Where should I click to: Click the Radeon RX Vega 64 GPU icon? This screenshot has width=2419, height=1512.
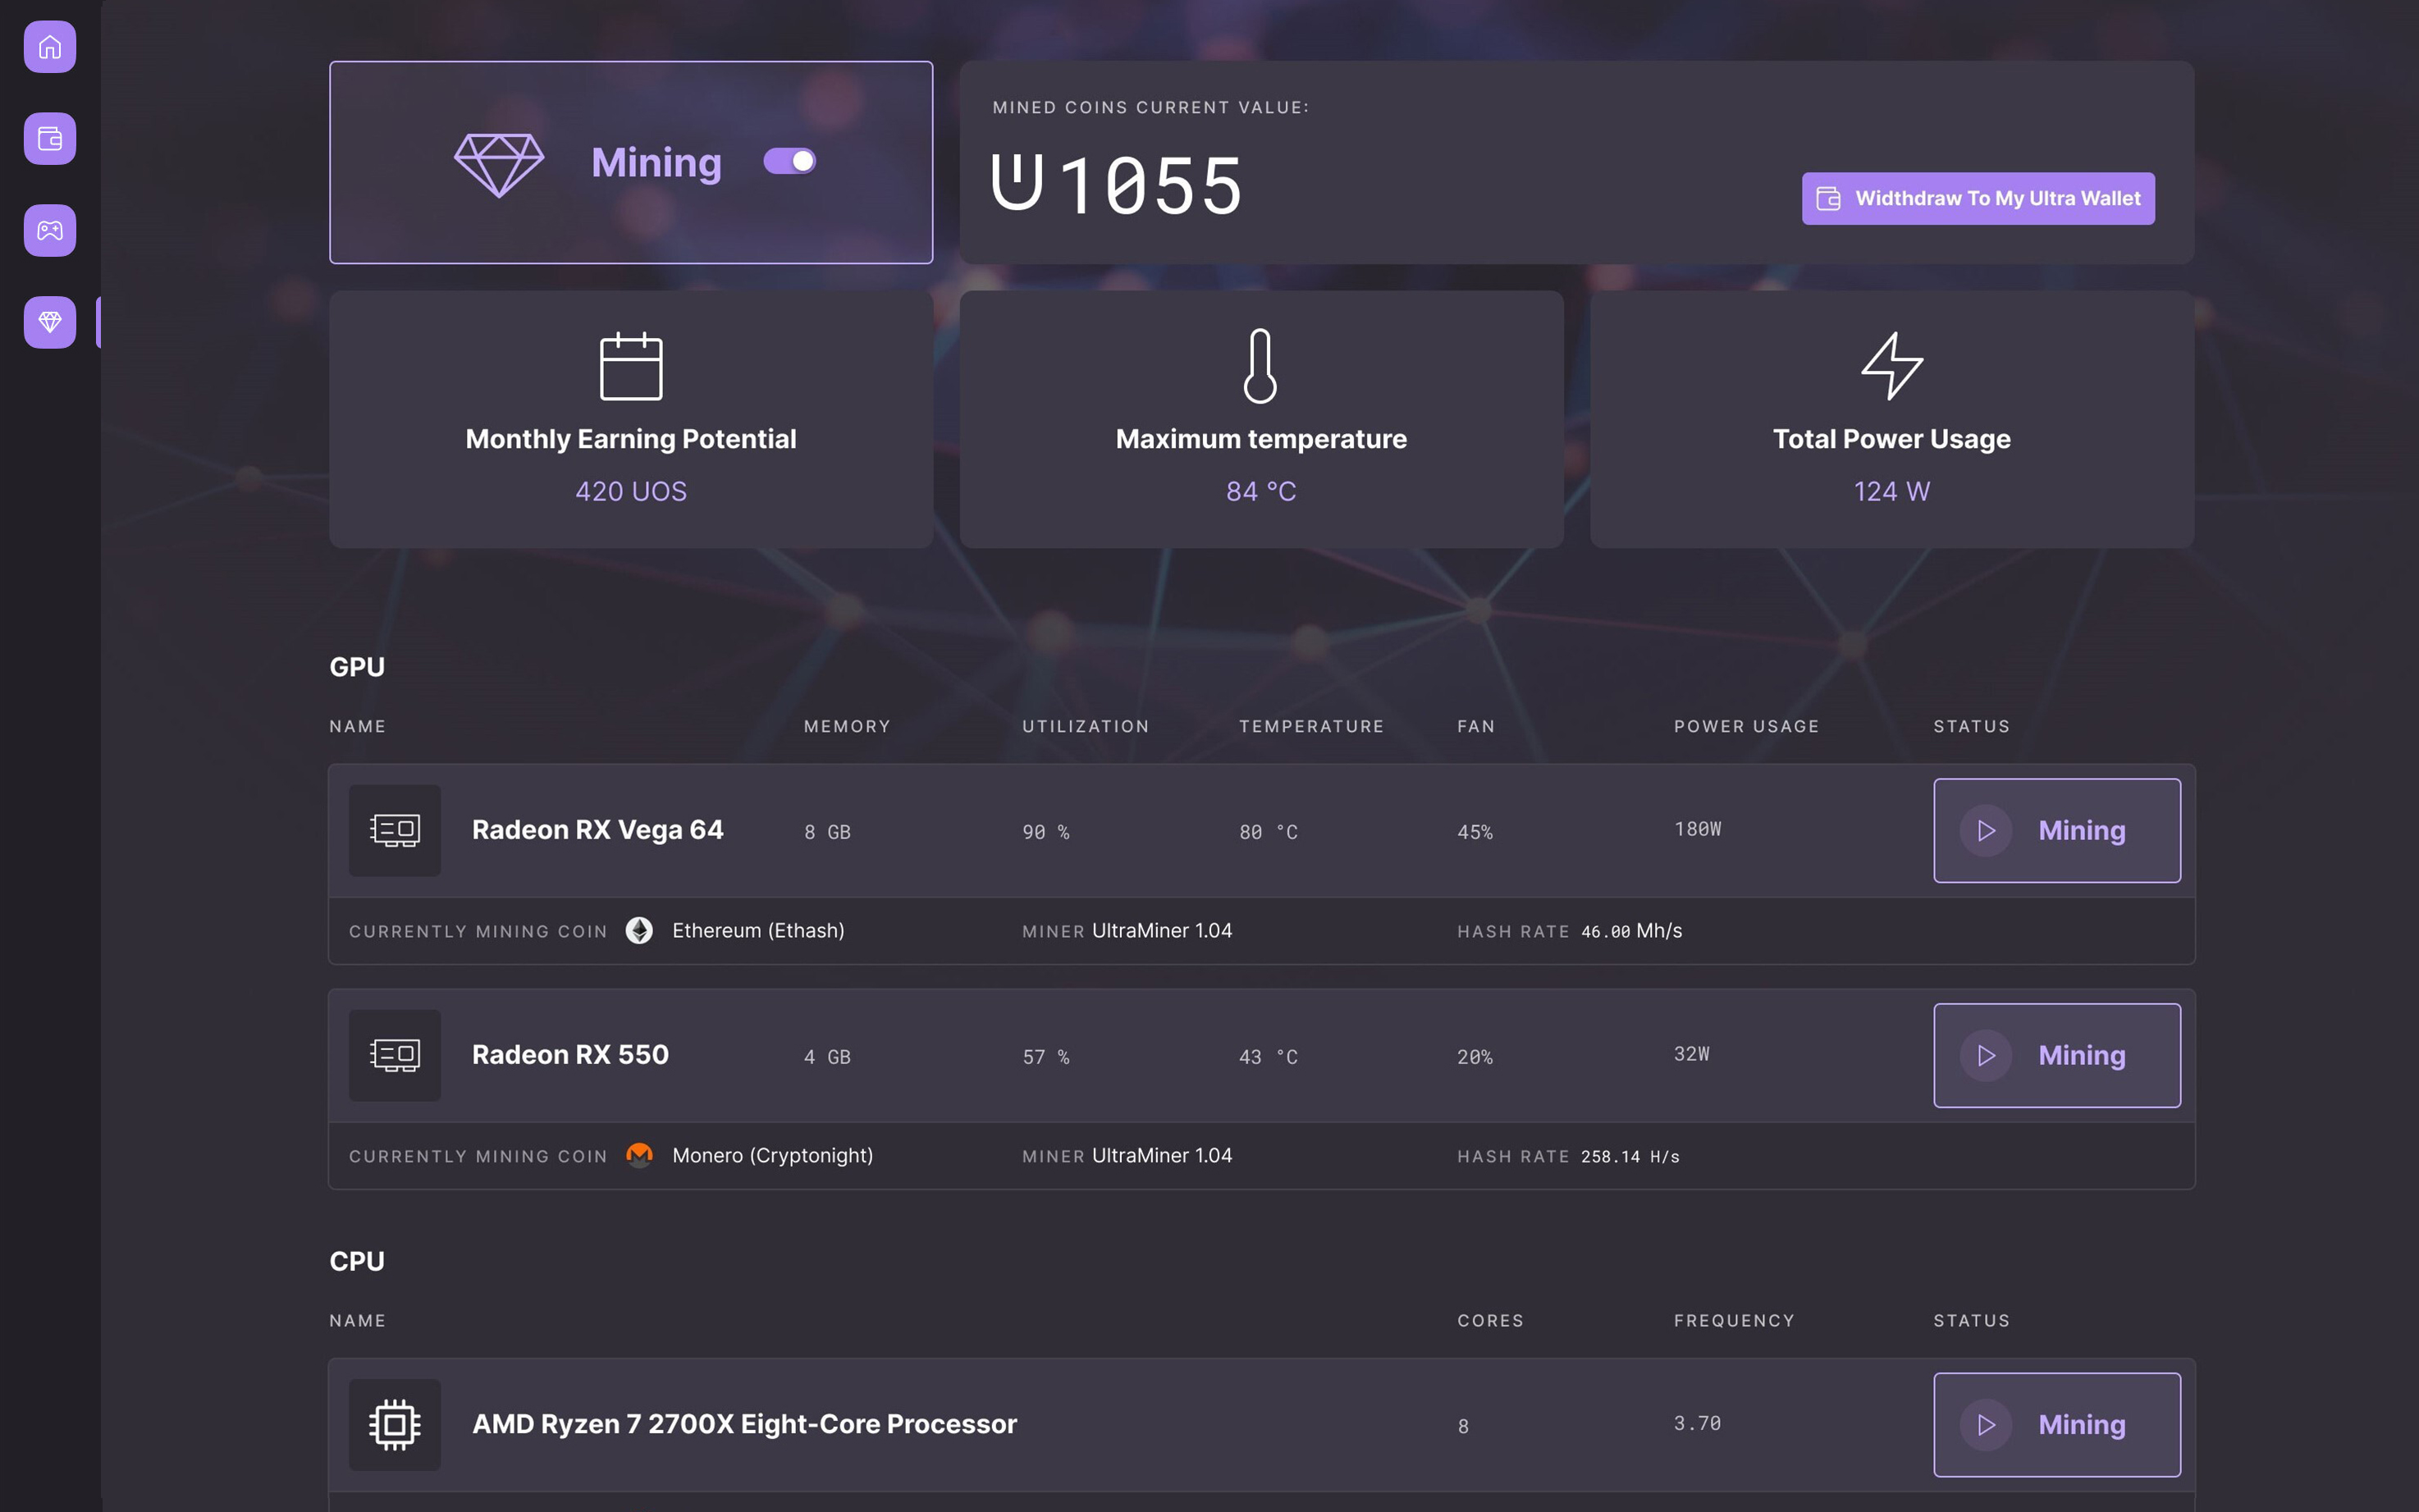(395, 831)
